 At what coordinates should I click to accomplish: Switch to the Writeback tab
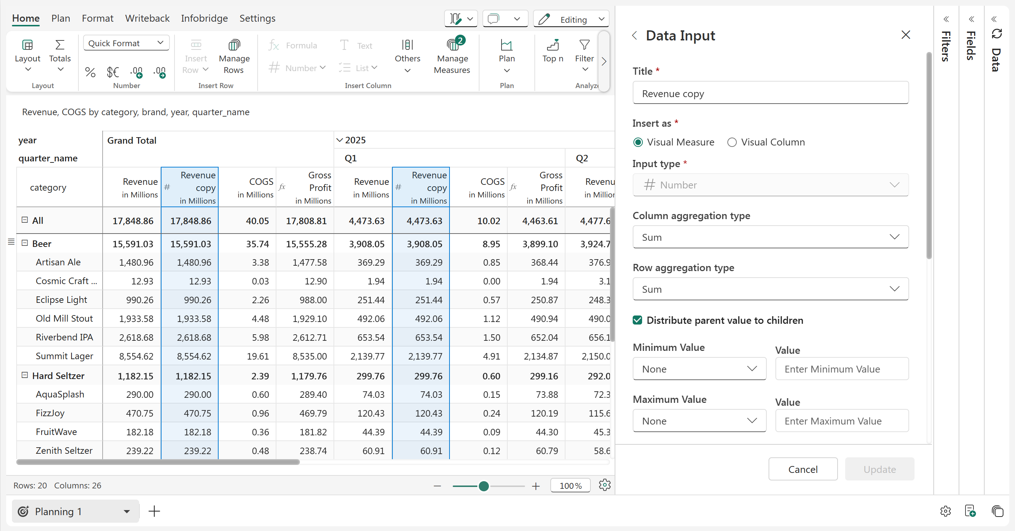click(147, 18)
